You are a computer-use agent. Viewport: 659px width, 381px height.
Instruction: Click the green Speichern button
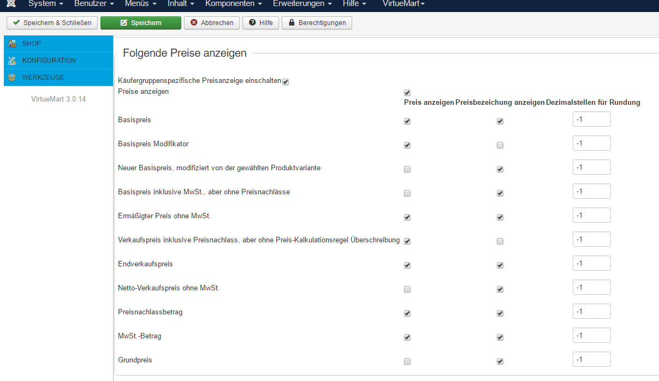click(140, 23)
